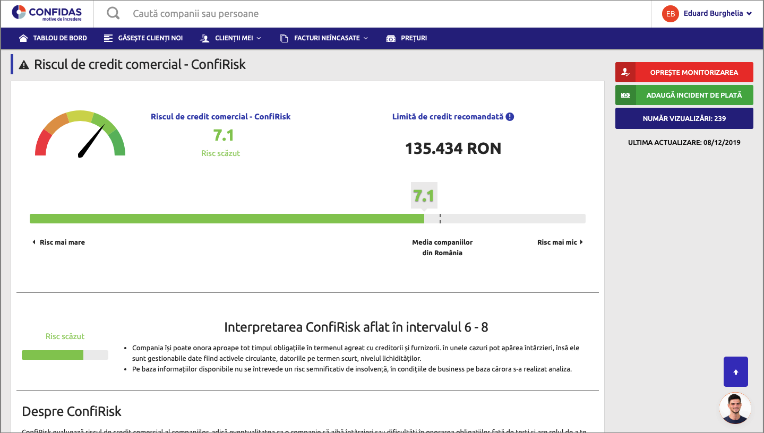Click the Media companiilor din România label
The height and width of the screenshot is (433, 764).
[x=442, y=248]
